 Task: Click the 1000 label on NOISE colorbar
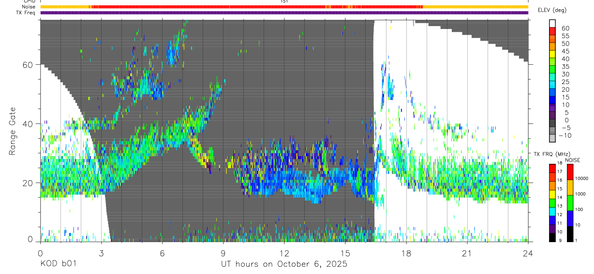point(579,194)
